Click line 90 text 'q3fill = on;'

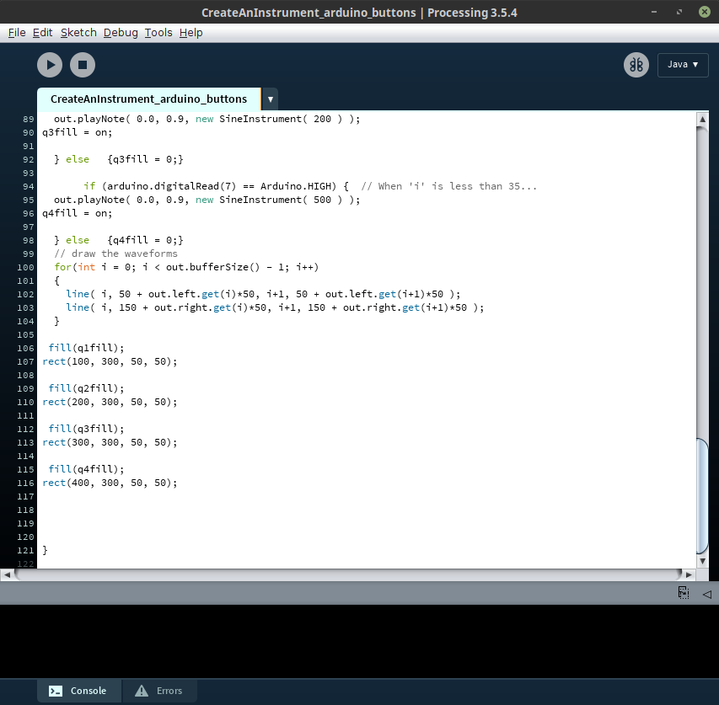tap(77, 132)
